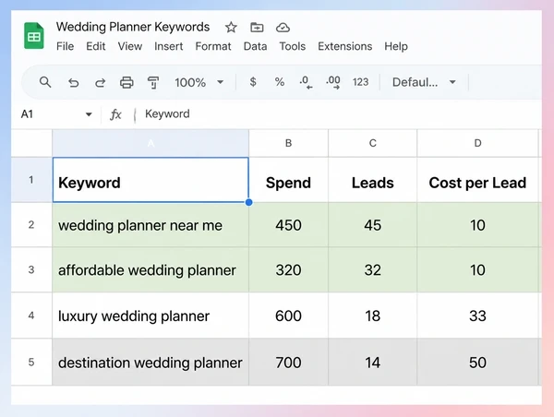554x417 pixels.
Task: Select row 1 header
Action: pos(31,180)
